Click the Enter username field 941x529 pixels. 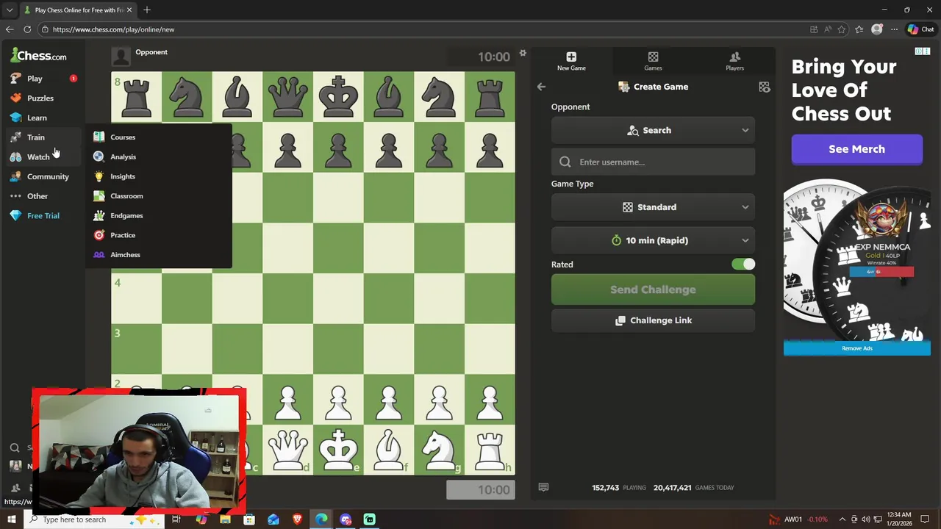653,162
